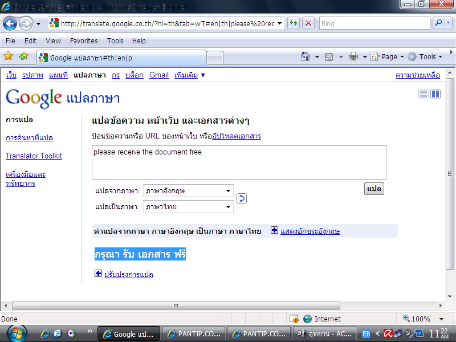Expand the Home button dropdown arrow
456x342 pixels.
317,56
